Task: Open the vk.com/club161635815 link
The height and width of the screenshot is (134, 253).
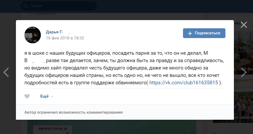Action: 184,83
